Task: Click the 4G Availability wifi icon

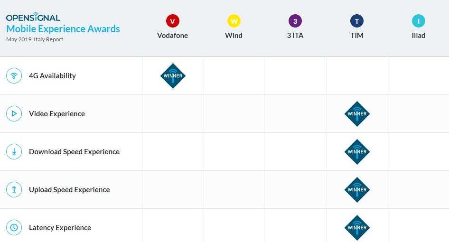Action: point(14,75)
